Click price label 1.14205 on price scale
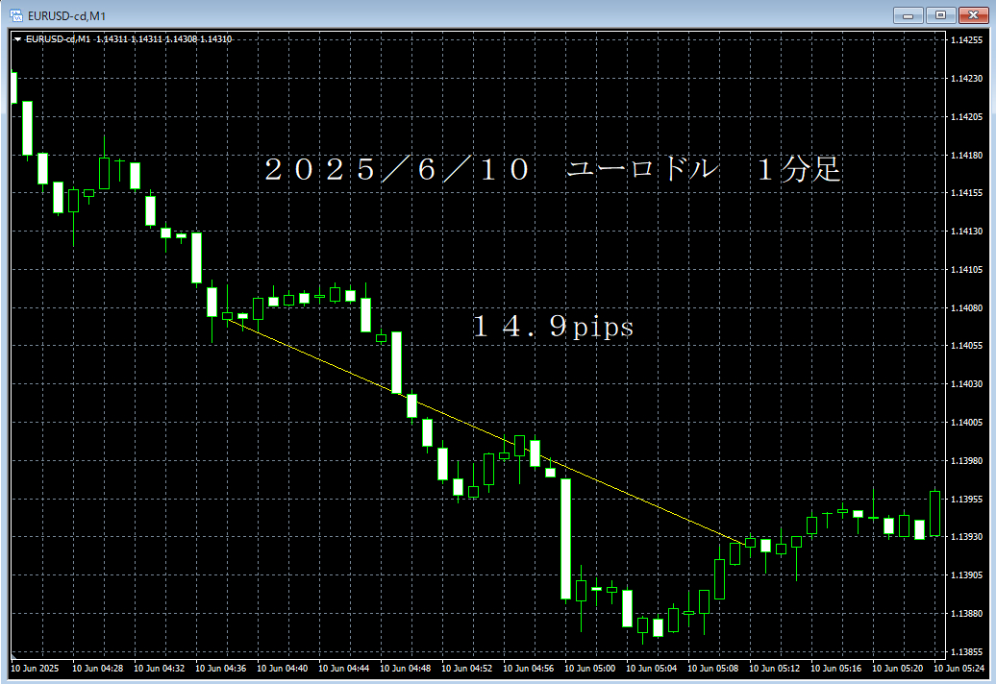996x684 pixels. [967, 117]
